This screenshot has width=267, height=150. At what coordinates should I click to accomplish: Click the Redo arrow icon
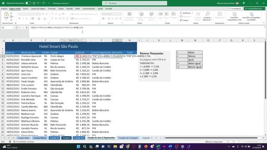(x=43, y=3)
